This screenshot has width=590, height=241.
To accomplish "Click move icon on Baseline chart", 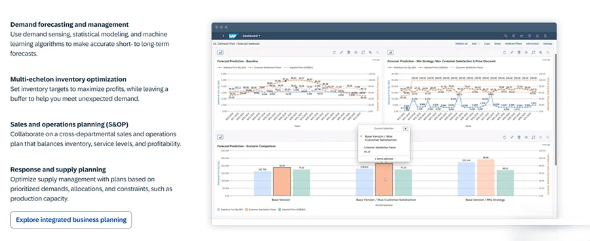I will pyautogui.click(x=355, y=52).
